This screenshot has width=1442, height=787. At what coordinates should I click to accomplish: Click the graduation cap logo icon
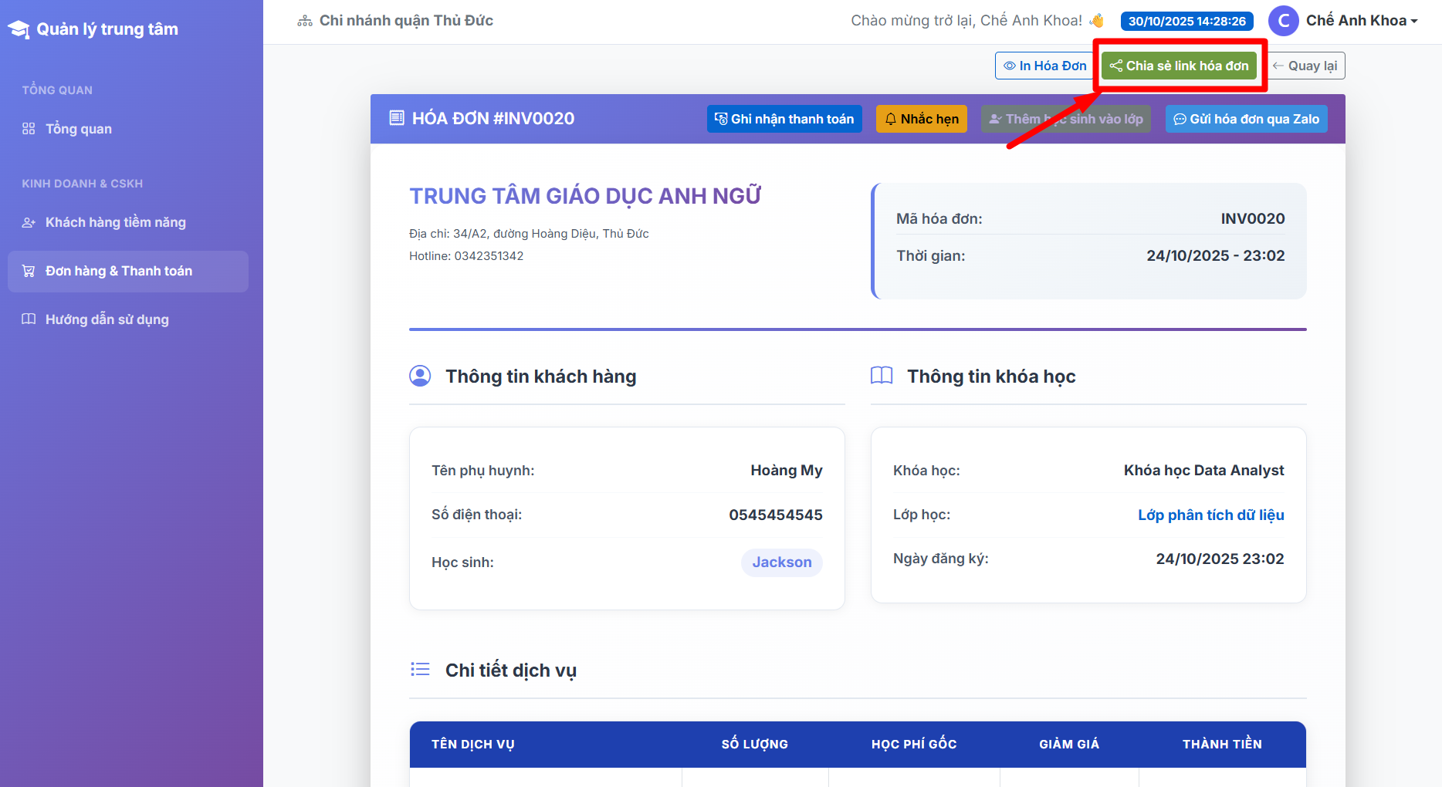tap(19, 29)
